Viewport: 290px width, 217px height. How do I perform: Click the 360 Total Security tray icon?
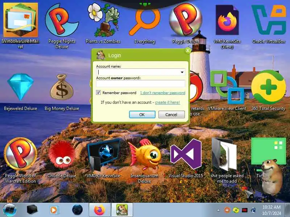236,210
